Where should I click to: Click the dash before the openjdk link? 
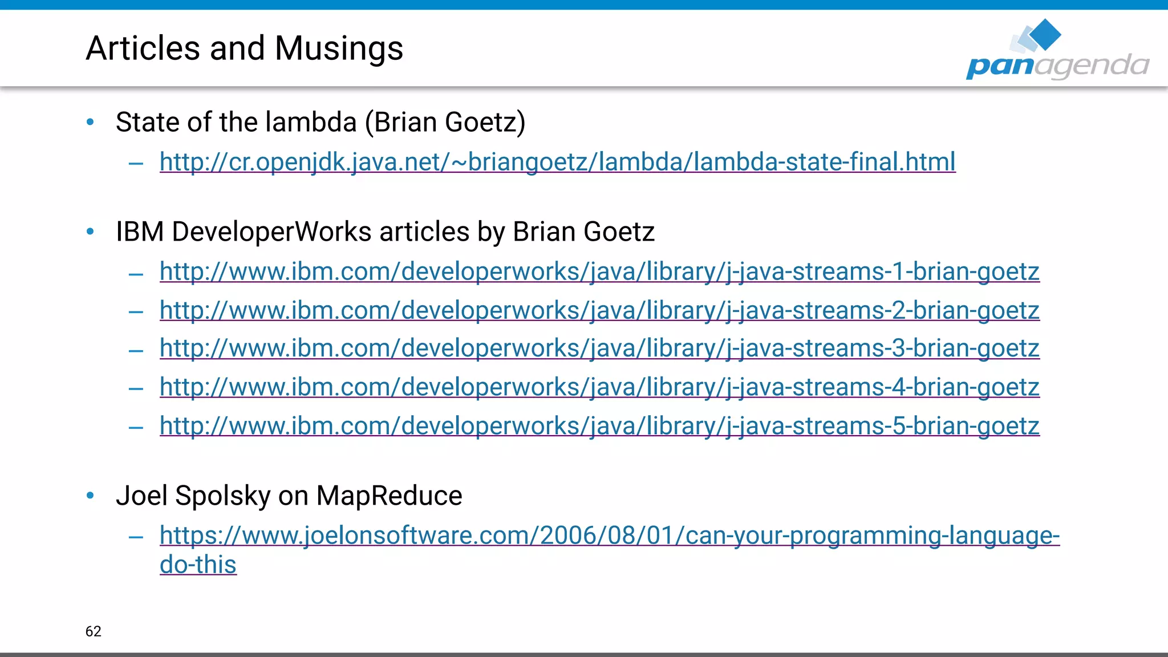(136, 164)
